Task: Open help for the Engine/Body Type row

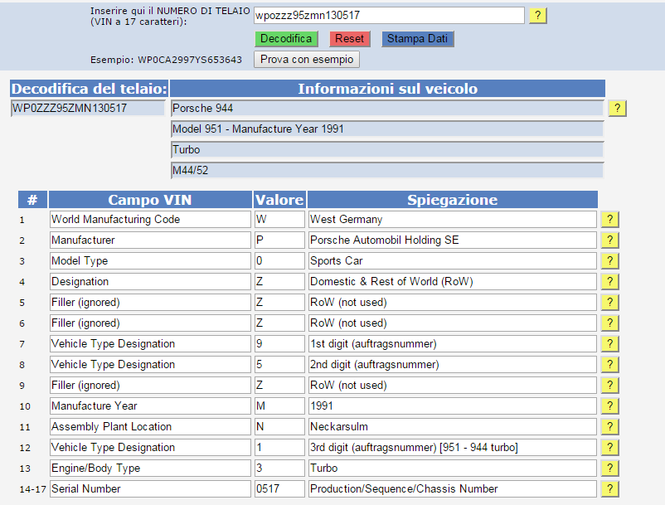Action: click(609, 469)
